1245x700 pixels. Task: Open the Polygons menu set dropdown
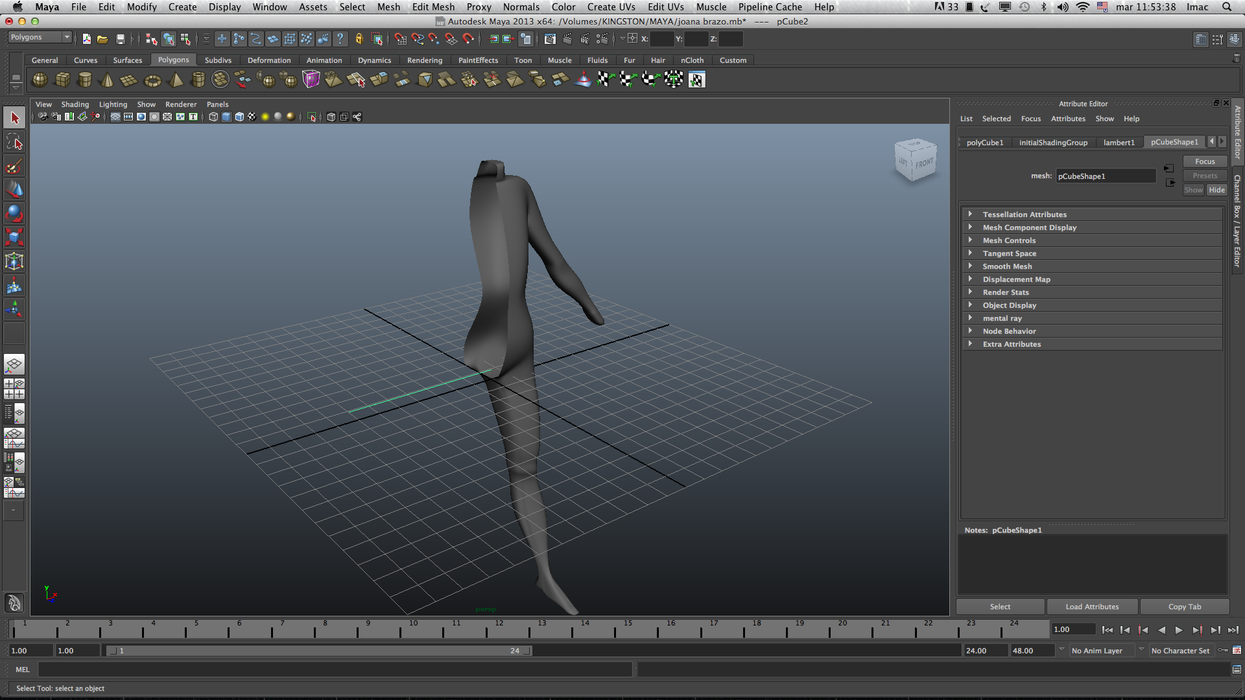[40, 38]
